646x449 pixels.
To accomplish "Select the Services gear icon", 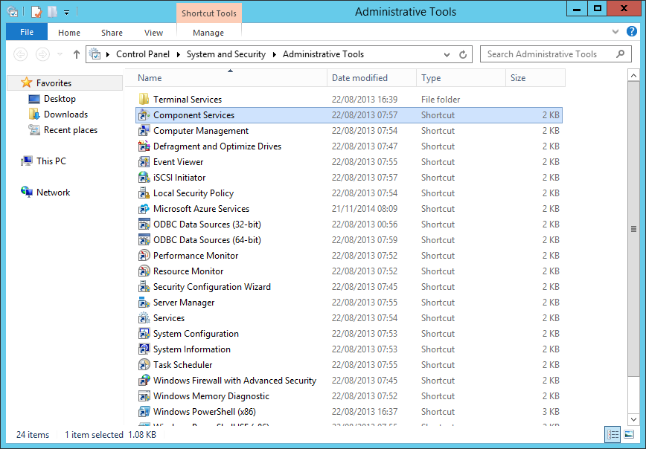I will coord(144,318).
